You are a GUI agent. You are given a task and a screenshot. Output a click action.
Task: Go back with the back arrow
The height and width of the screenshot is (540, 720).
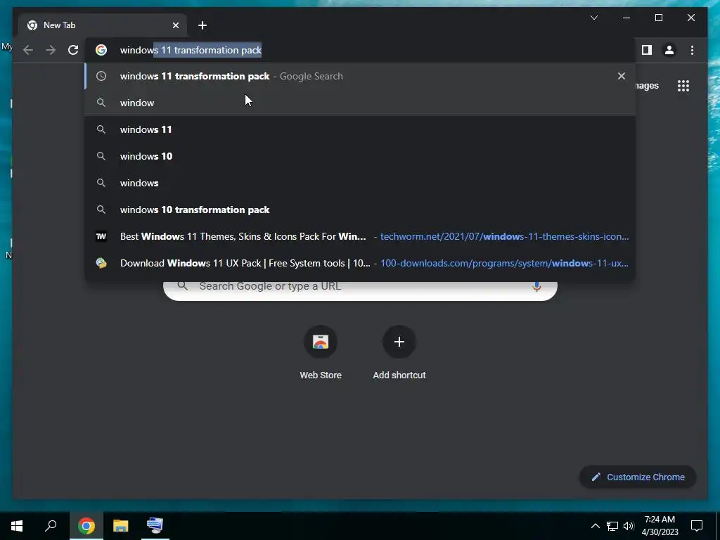28,50
